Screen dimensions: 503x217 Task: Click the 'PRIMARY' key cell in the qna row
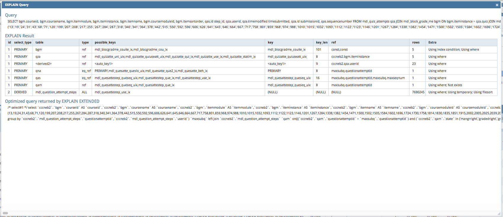(x=289, y=71)
